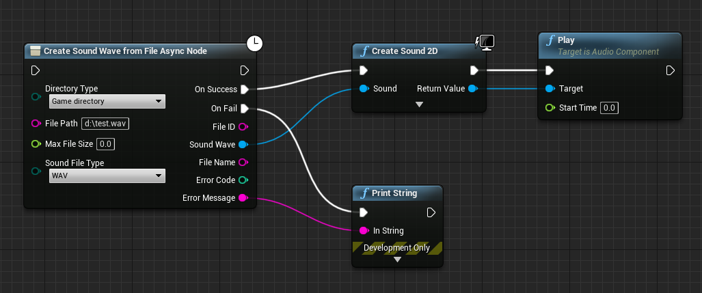Image resolution: width=702 pixels, height=293 pixels.
Task: Select the Print String node title
Action: [395, 193]
